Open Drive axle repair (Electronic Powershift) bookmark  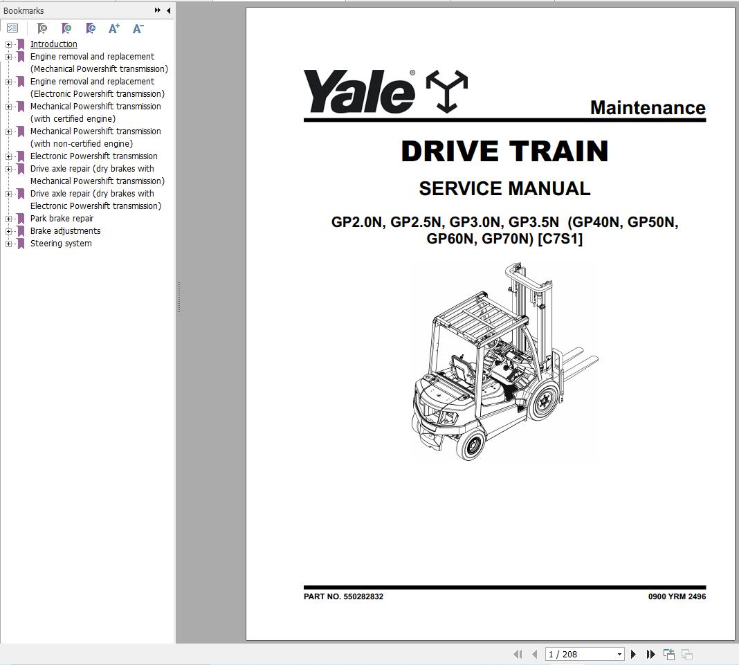(x=95, y=200)
